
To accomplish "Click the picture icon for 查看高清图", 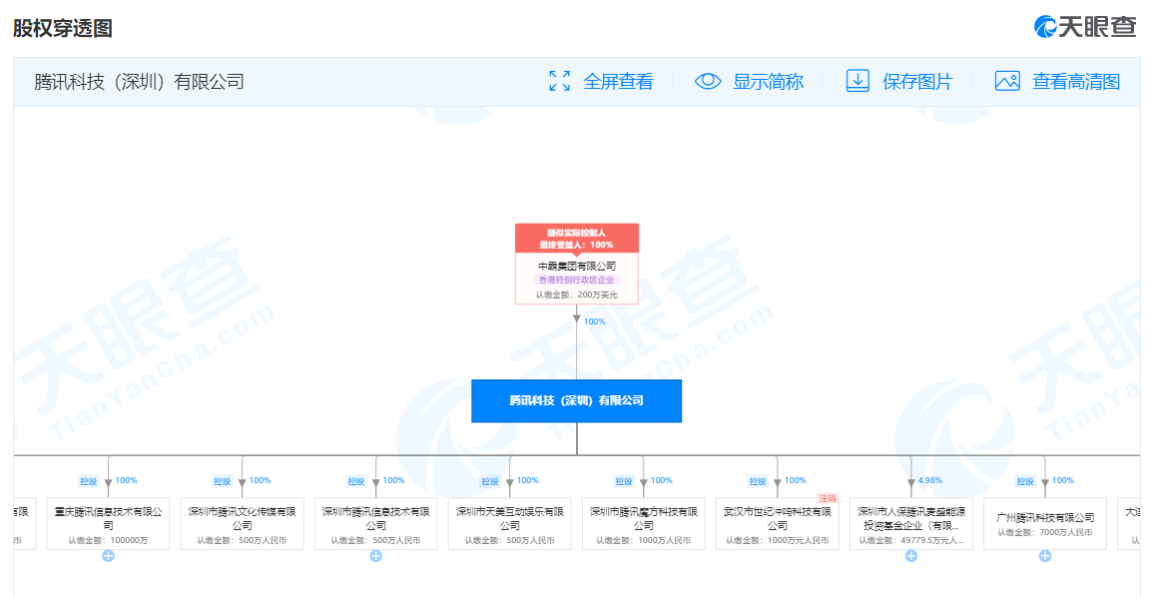I will point(1007,82).
